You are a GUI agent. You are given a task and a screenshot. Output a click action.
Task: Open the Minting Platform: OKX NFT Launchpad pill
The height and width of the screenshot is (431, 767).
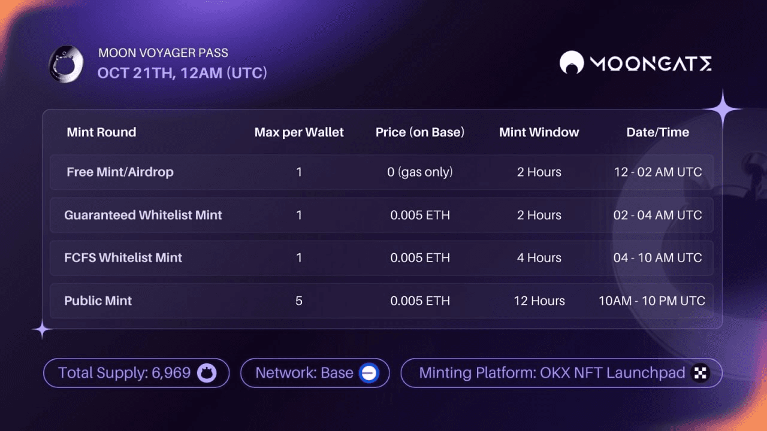[x=561, y=373]
